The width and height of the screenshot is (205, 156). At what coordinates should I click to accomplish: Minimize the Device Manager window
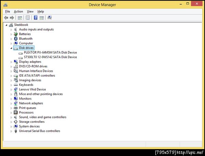pyautogui.click(x=181, y=4)
